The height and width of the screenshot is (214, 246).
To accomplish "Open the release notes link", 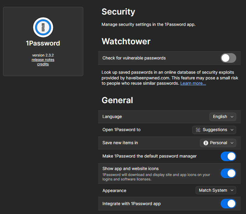I will click(43, 60).
